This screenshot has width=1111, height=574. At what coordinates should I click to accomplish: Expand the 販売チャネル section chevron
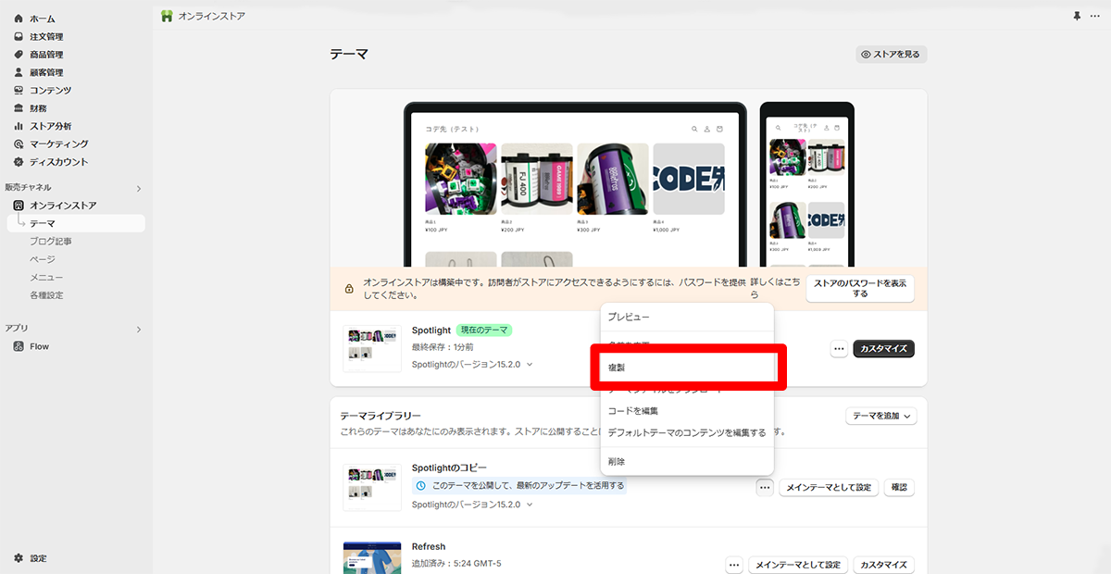click(x=139, y=188)
